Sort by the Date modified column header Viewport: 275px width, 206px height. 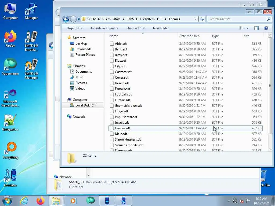(194, 36)
